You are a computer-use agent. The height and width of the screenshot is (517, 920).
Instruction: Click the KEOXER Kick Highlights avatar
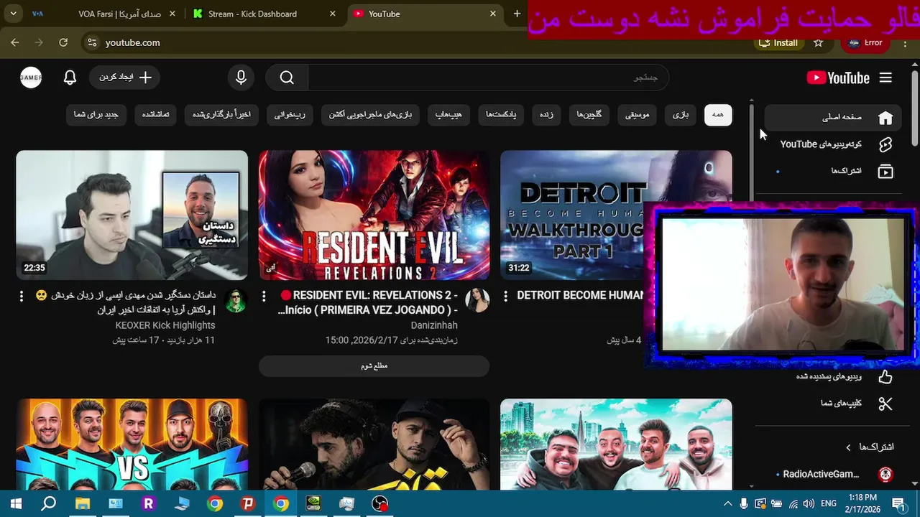235,300
